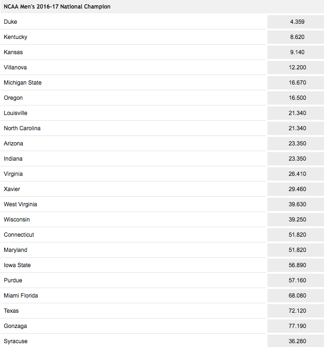Select Michigan State odds 16.670
Viewport: 324px width, 347px height.
[x=295, y=83]
